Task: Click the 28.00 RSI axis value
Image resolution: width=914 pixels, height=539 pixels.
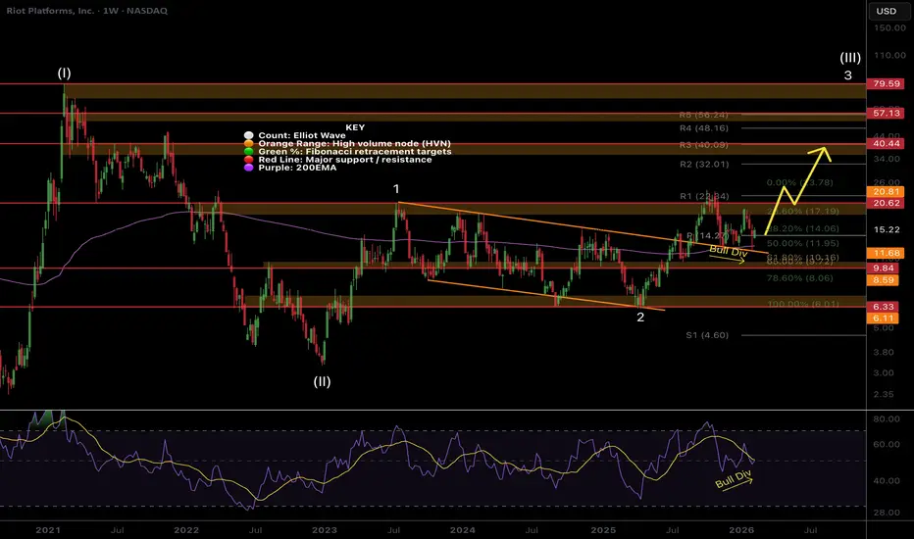Action: (888, 513)
